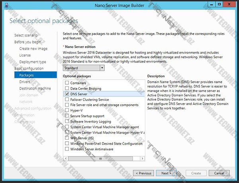
Task: Select the Packages step in sidebar
Action: pyautogui.click(x=35, y=75)
